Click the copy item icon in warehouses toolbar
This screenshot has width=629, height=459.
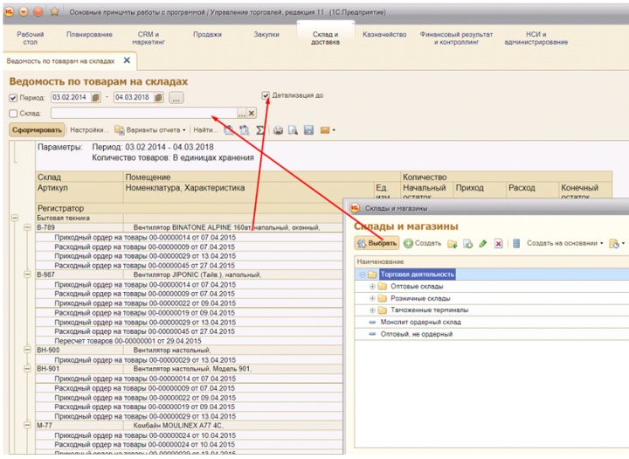pyautogui.click(x=467, y=243)
